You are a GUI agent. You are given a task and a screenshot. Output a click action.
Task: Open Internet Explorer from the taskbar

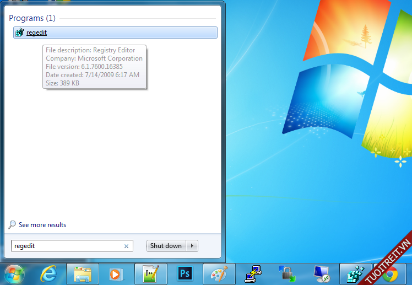[48, 273]
